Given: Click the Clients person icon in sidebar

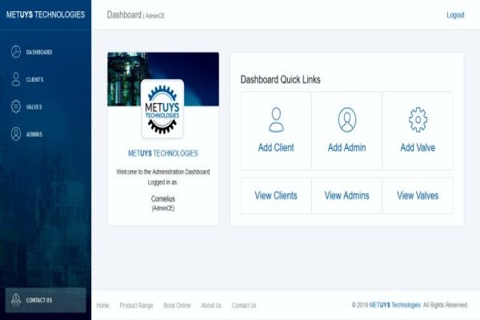Looking at the screenshot, I should tap(16, 79).
